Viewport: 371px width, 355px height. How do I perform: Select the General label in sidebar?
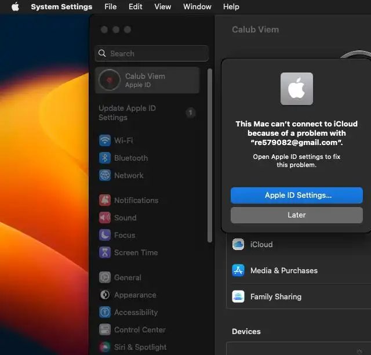tap(128, 277)
